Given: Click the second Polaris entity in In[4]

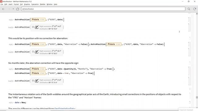Looking at the screenshot, I should pyautogui.click(x=114, y=44).
